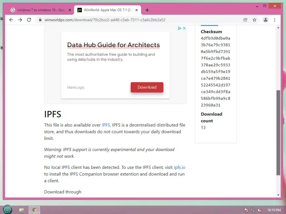Go back to the previous page
The width and height of the screenshot is (286, 214).
(11, 20)
